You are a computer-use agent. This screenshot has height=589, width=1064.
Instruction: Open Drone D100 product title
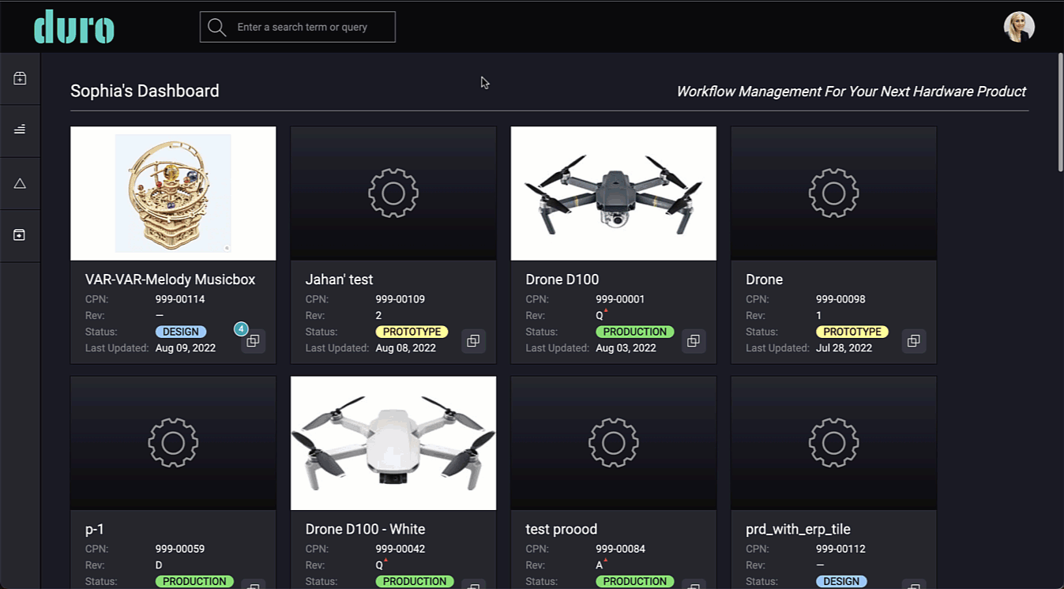562,279
